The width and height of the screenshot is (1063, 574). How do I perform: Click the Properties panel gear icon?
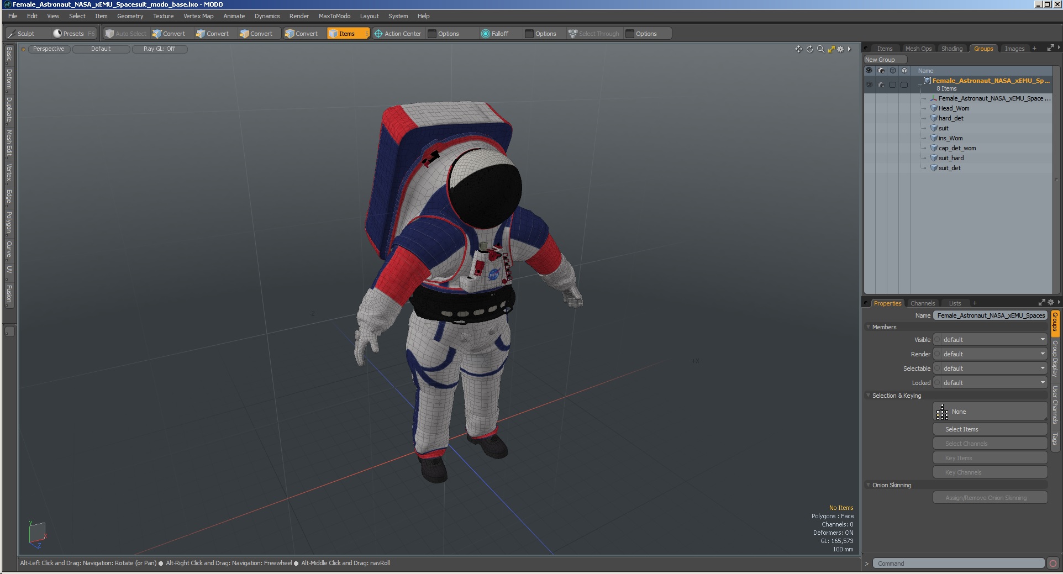1051,302
